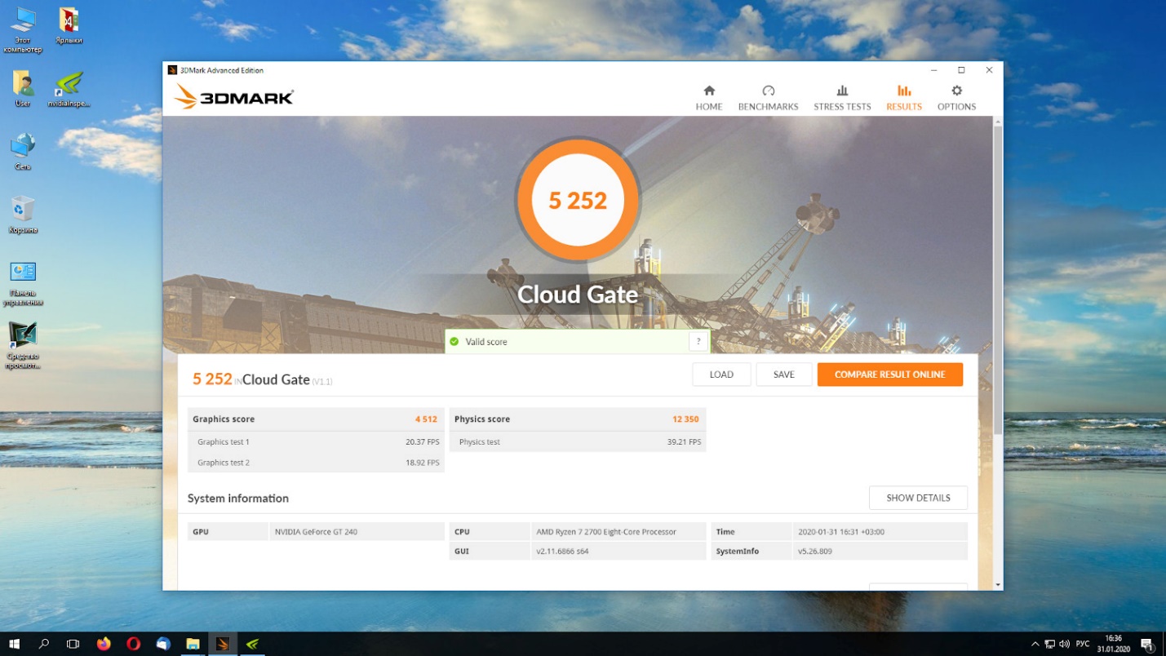Select the RESULTS tab
The width and height of the screenshot is (1166, 656).
(903, 97)
